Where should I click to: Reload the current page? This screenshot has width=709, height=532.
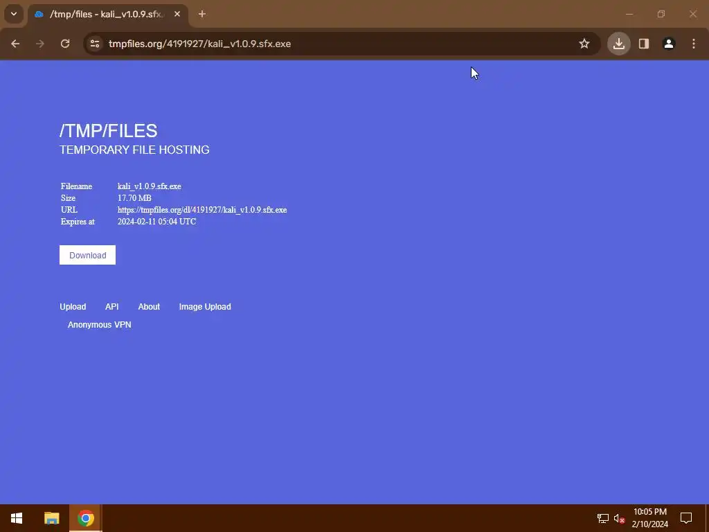click(65, 44)
